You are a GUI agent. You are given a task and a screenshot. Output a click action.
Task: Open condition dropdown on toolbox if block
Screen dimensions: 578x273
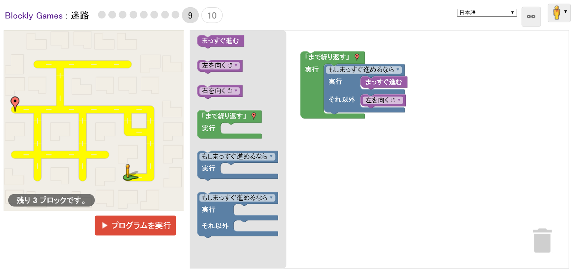pos(238,157)
